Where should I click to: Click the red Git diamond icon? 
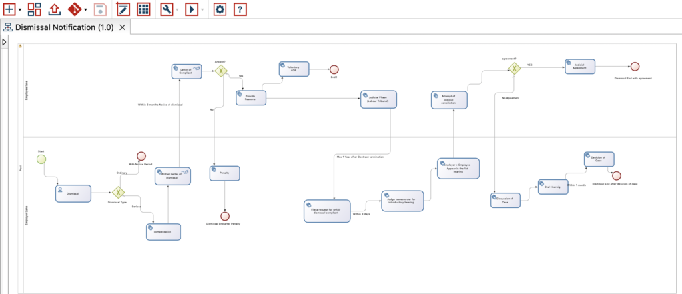(x=75, y=9)
